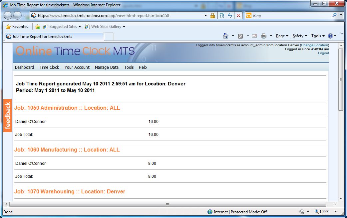Open the Manage Data menu item
This screenshot has width=347, height=218.
click(x=107, y=67)
